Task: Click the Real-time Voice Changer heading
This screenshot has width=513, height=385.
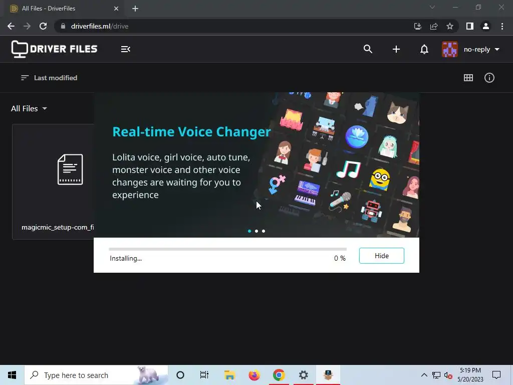Action: [x=191, y=132]
